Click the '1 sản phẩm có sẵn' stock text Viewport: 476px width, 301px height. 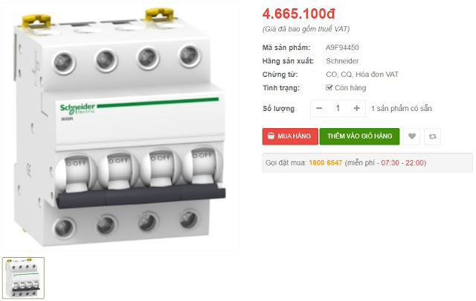point(402,109)
